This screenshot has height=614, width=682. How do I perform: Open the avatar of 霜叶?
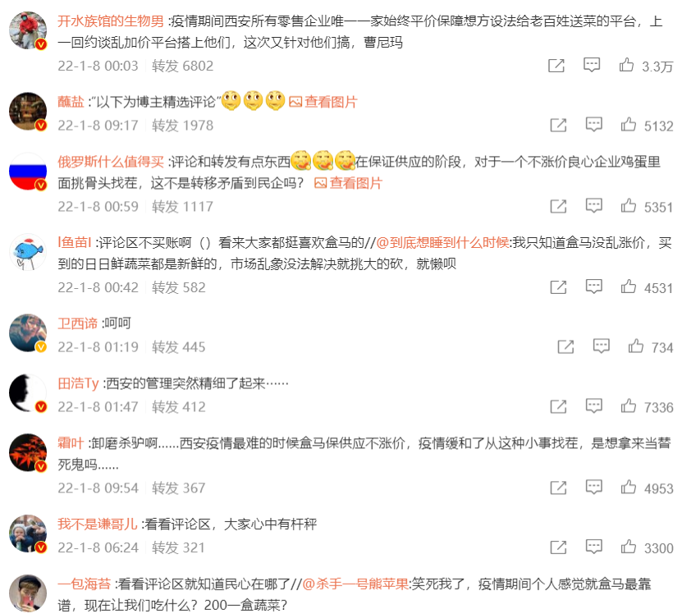click(x=28, y=453)
